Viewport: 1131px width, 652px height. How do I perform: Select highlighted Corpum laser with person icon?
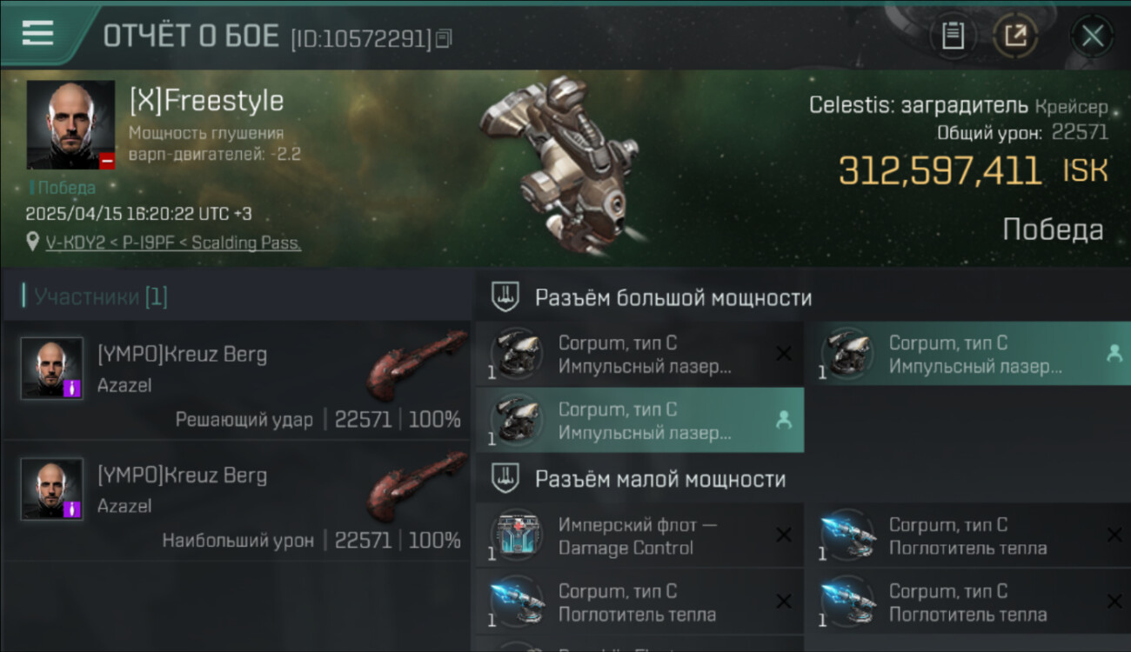tap(639, 421)
